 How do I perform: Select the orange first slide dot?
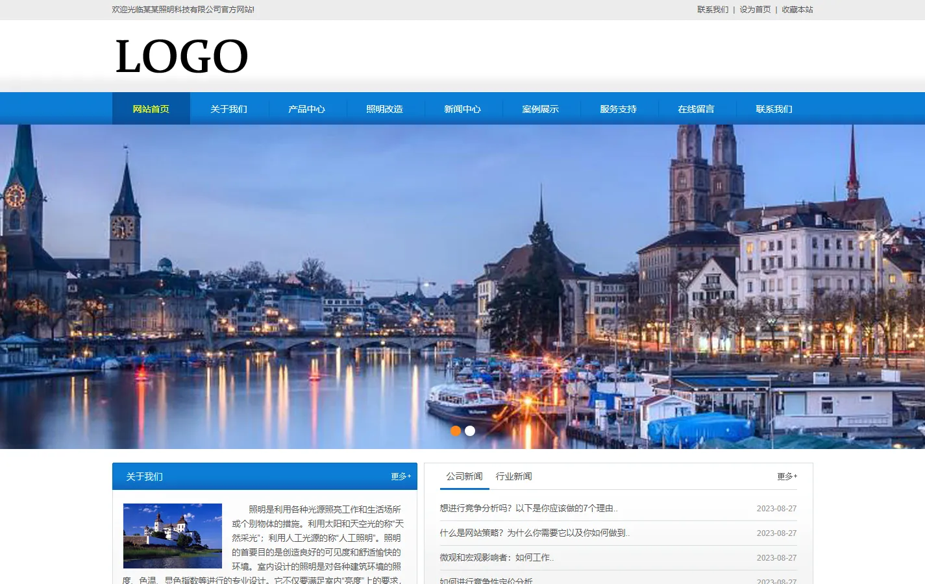[456, 431]
